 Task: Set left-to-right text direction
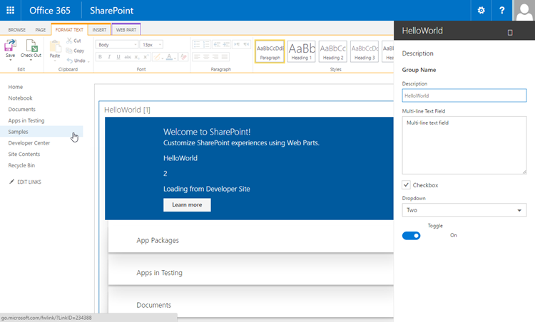(237, 44)
